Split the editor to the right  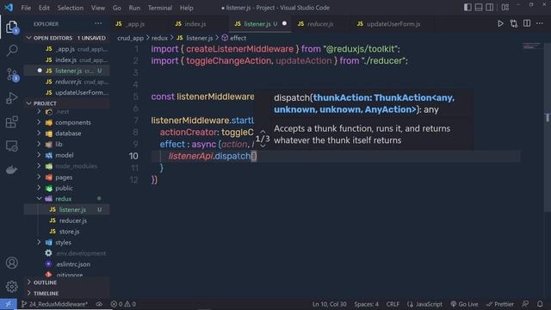point(527,24)
